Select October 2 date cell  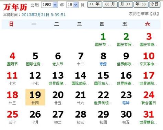[x=126, y=40]
